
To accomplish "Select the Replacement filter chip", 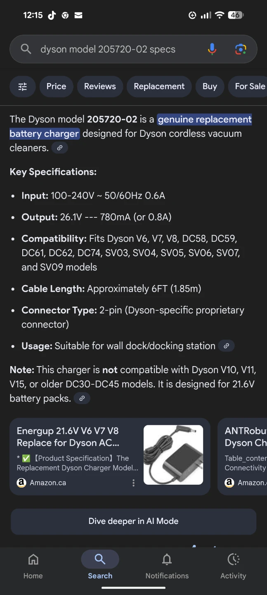I will 159,86.
